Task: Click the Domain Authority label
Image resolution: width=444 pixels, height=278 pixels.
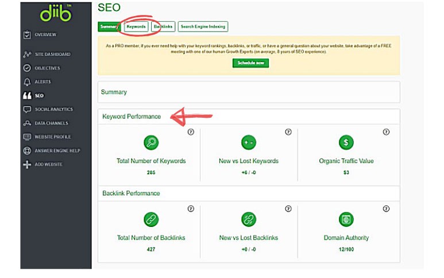Action: 346,238
